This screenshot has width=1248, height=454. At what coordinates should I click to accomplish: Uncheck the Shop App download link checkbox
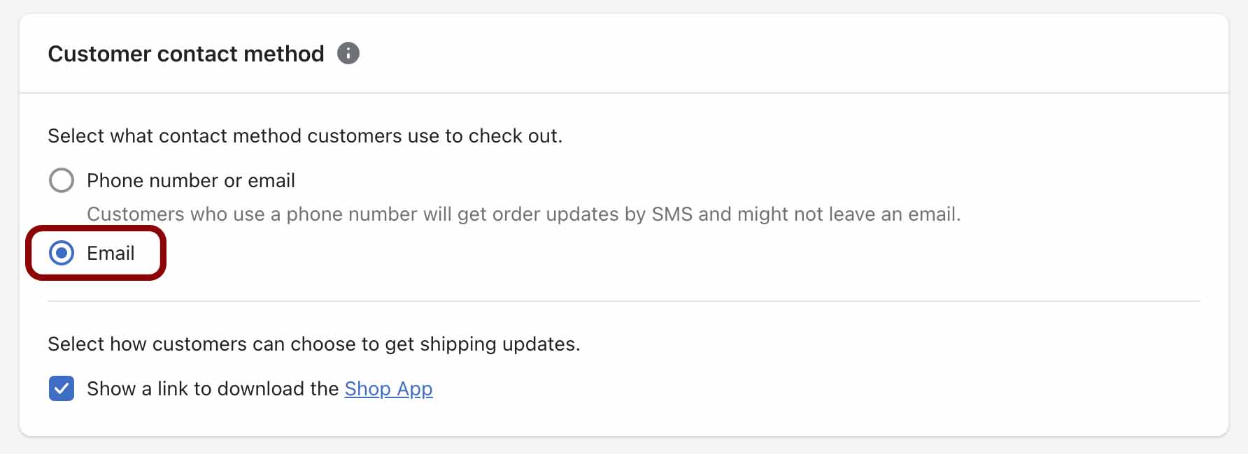click(x=62, y=388)
